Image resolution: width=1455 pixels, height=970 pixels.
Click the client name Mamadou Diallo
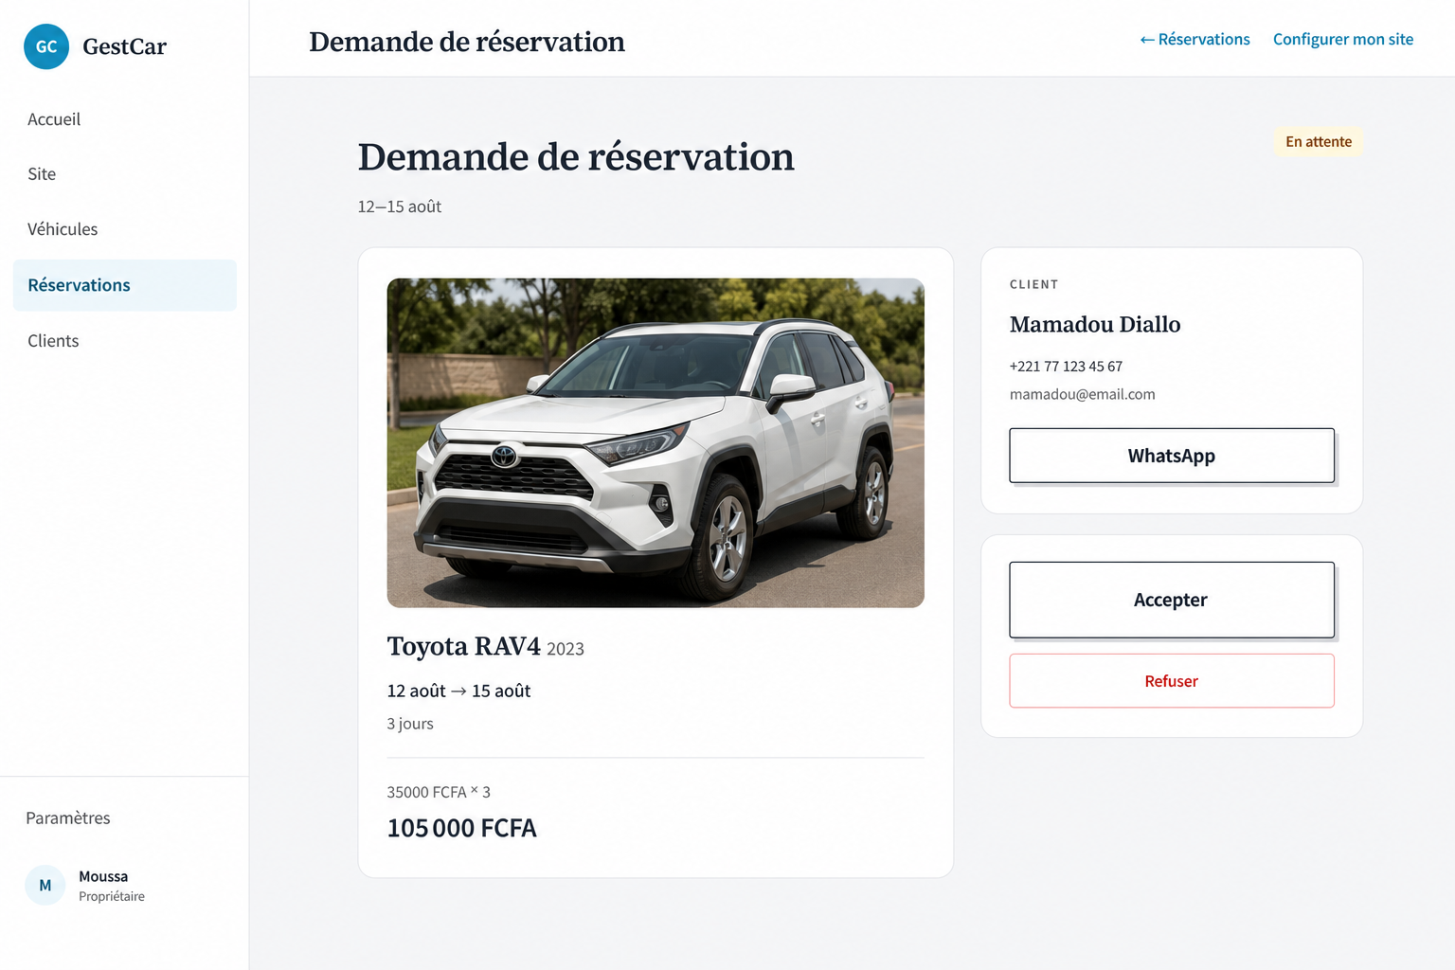pyautogui.click(x=1095, y=324)
